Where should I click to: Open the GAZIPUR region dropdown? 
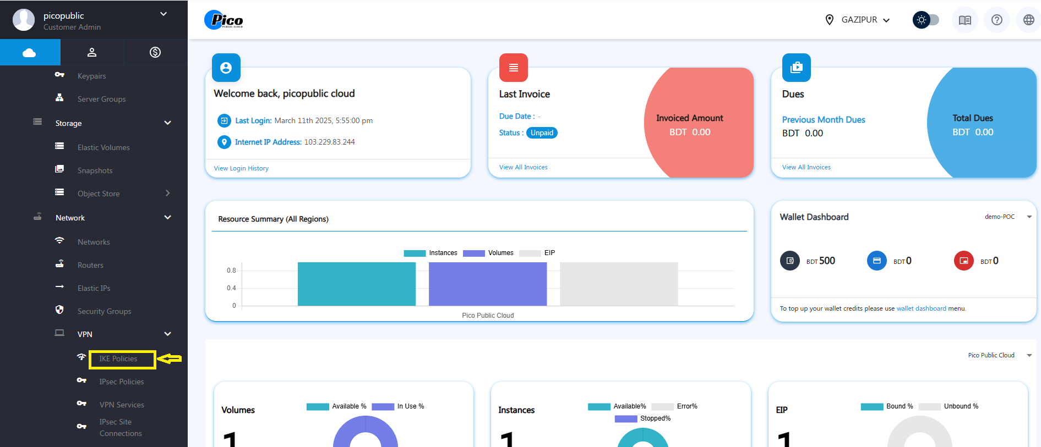(859, 20)
